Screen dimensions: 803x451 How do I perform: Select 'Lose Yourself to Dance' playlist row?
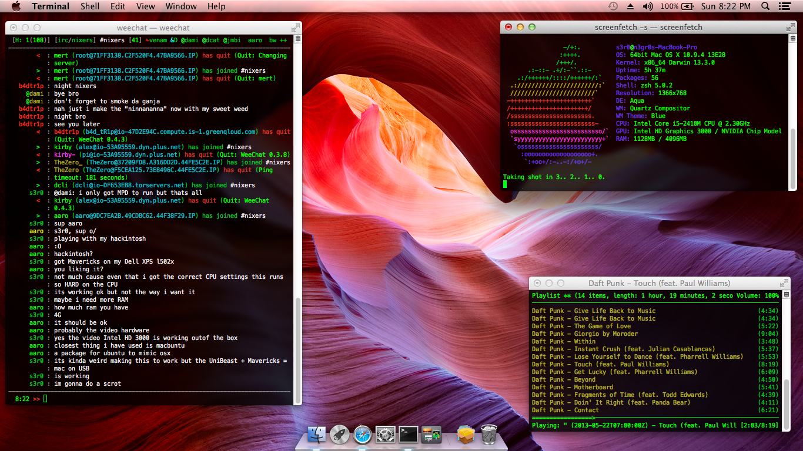click(x=655, y=356)
